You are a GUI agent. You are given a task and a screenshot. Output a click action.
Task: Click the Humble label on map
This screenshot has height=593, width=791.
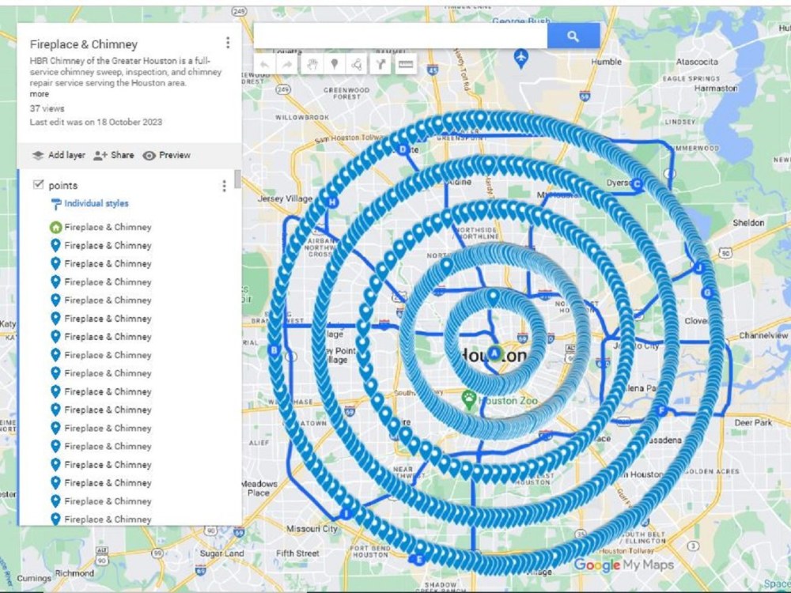click(x=607, y=62)
